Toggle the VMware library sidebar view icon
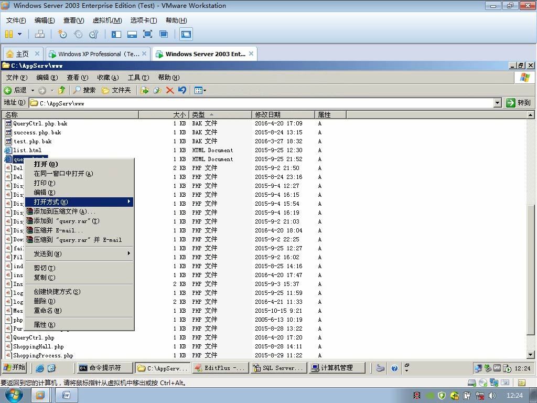 click(116, 34)
